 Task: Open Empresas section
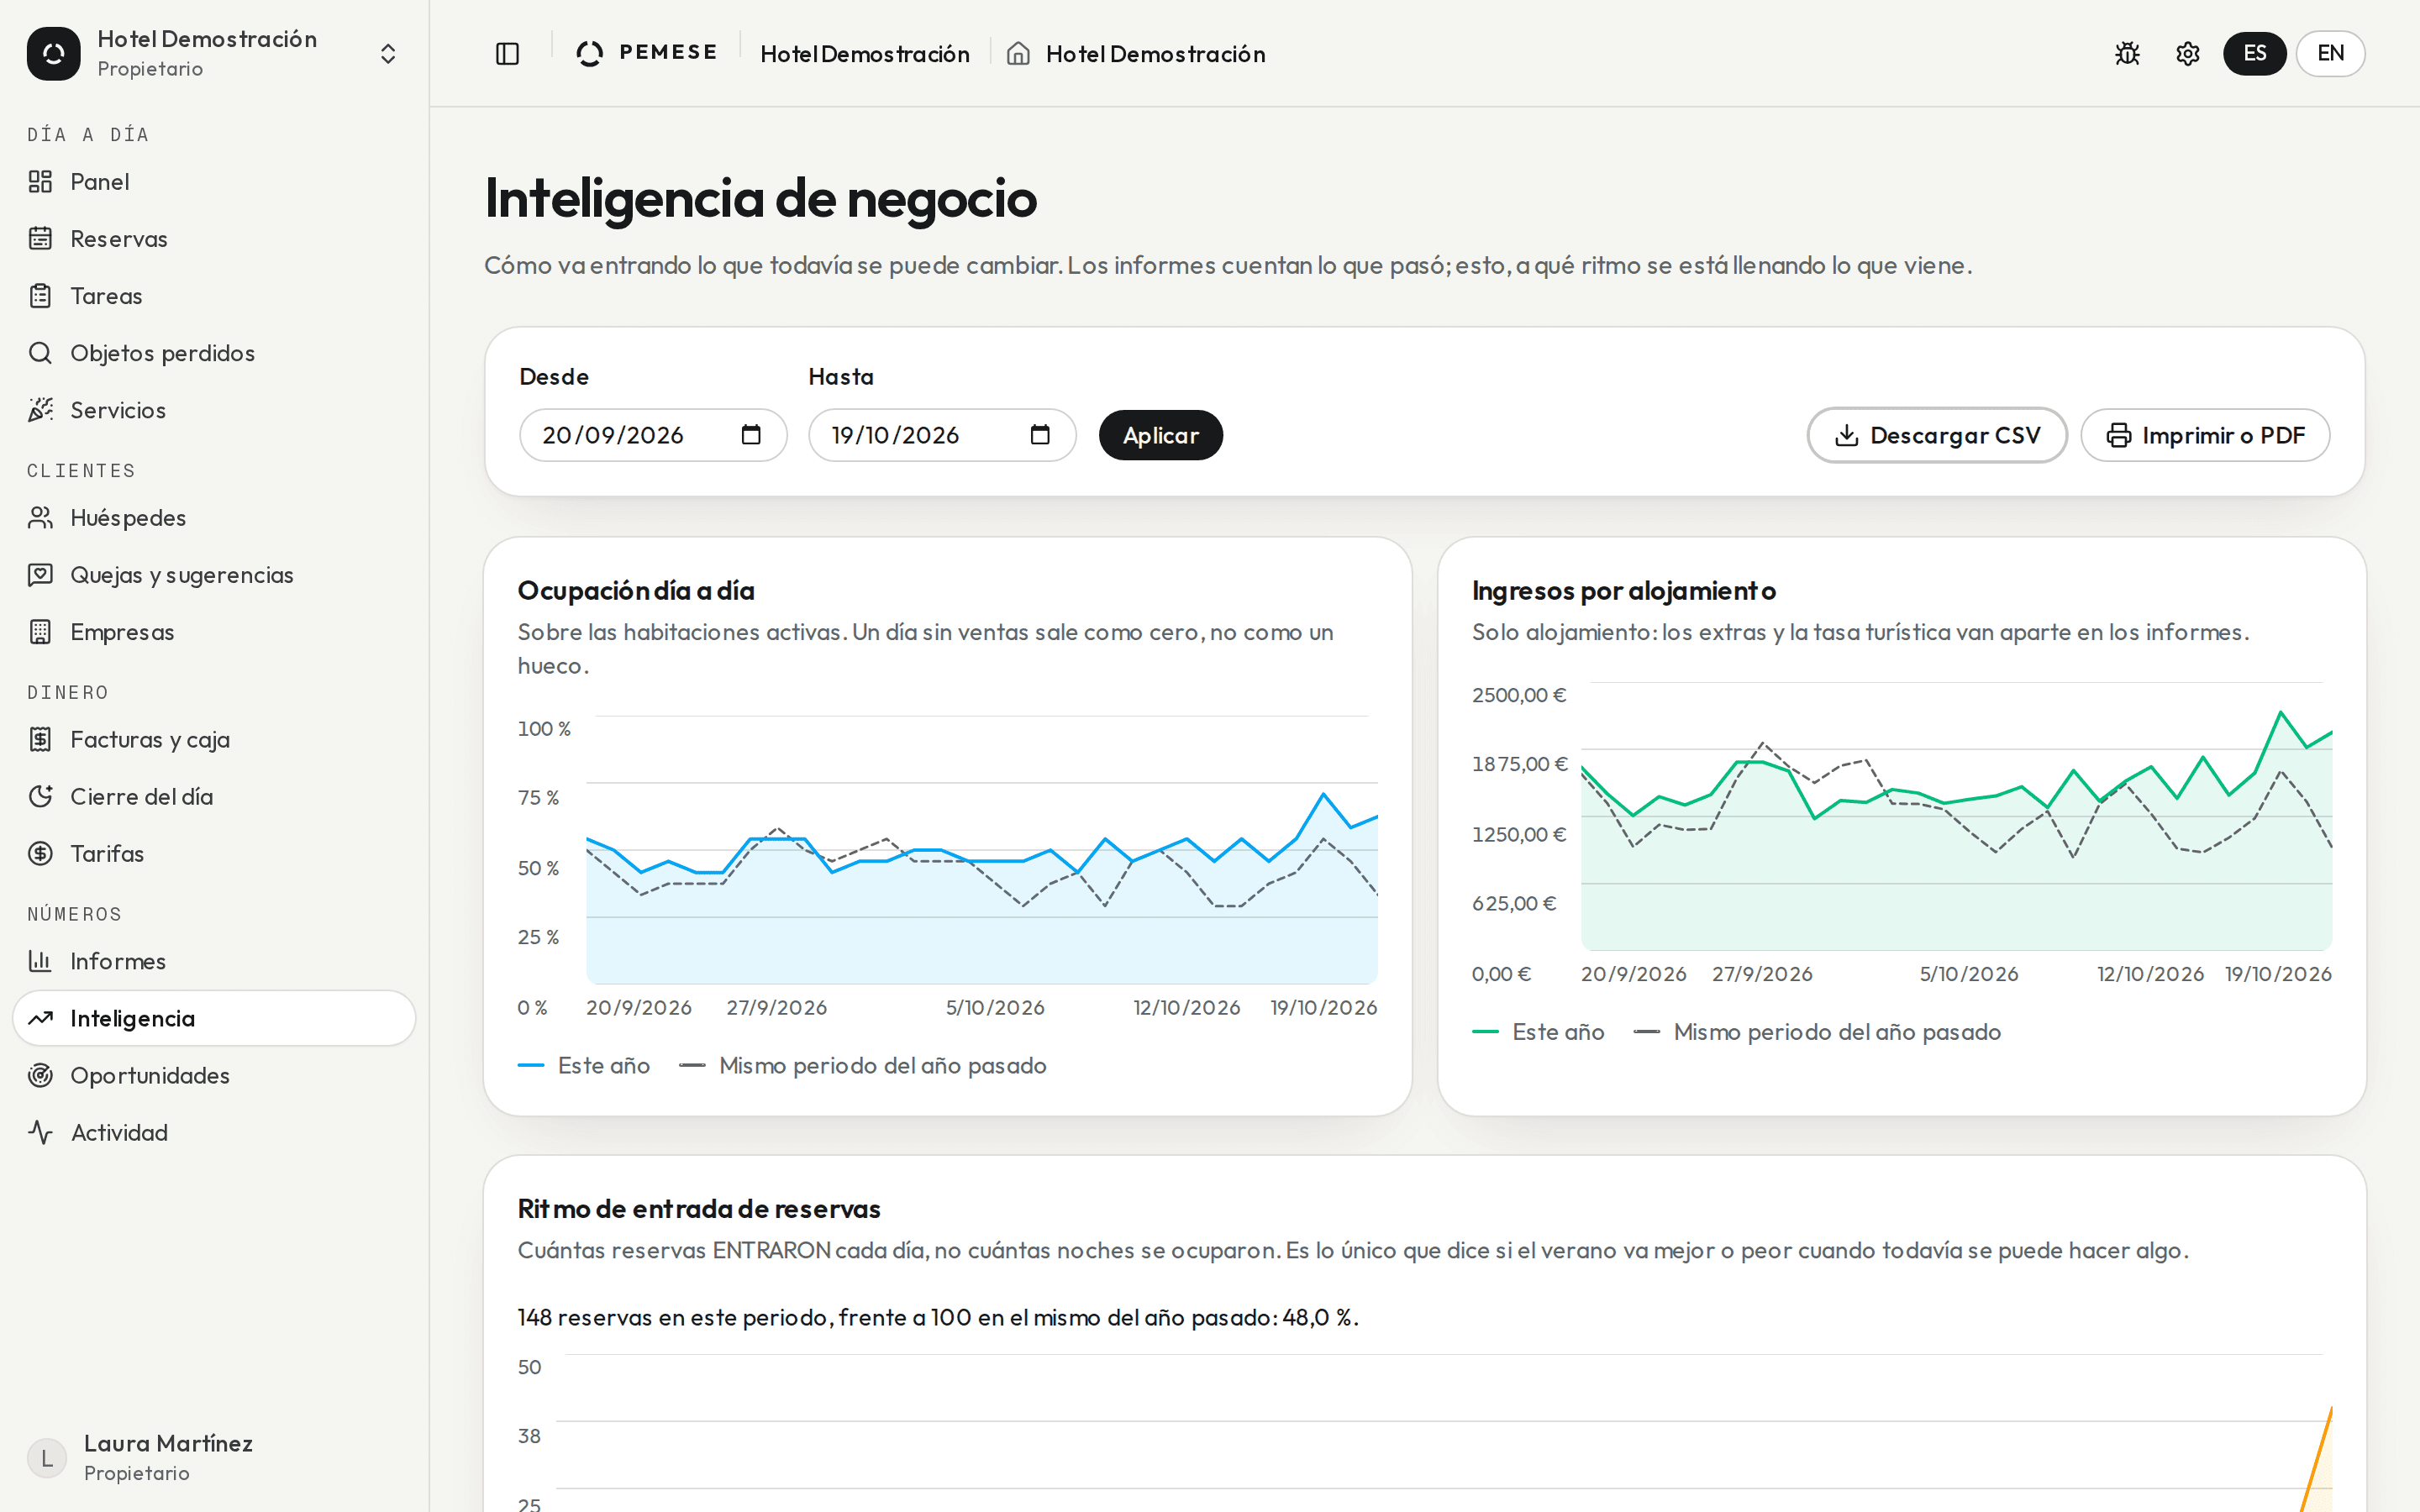click(x=214, y=632)
